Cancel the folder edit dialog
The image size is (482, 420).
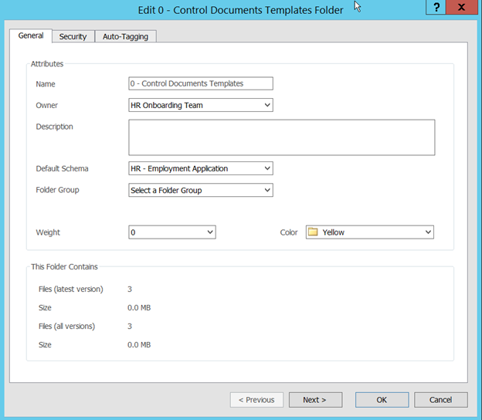(440, 400)
